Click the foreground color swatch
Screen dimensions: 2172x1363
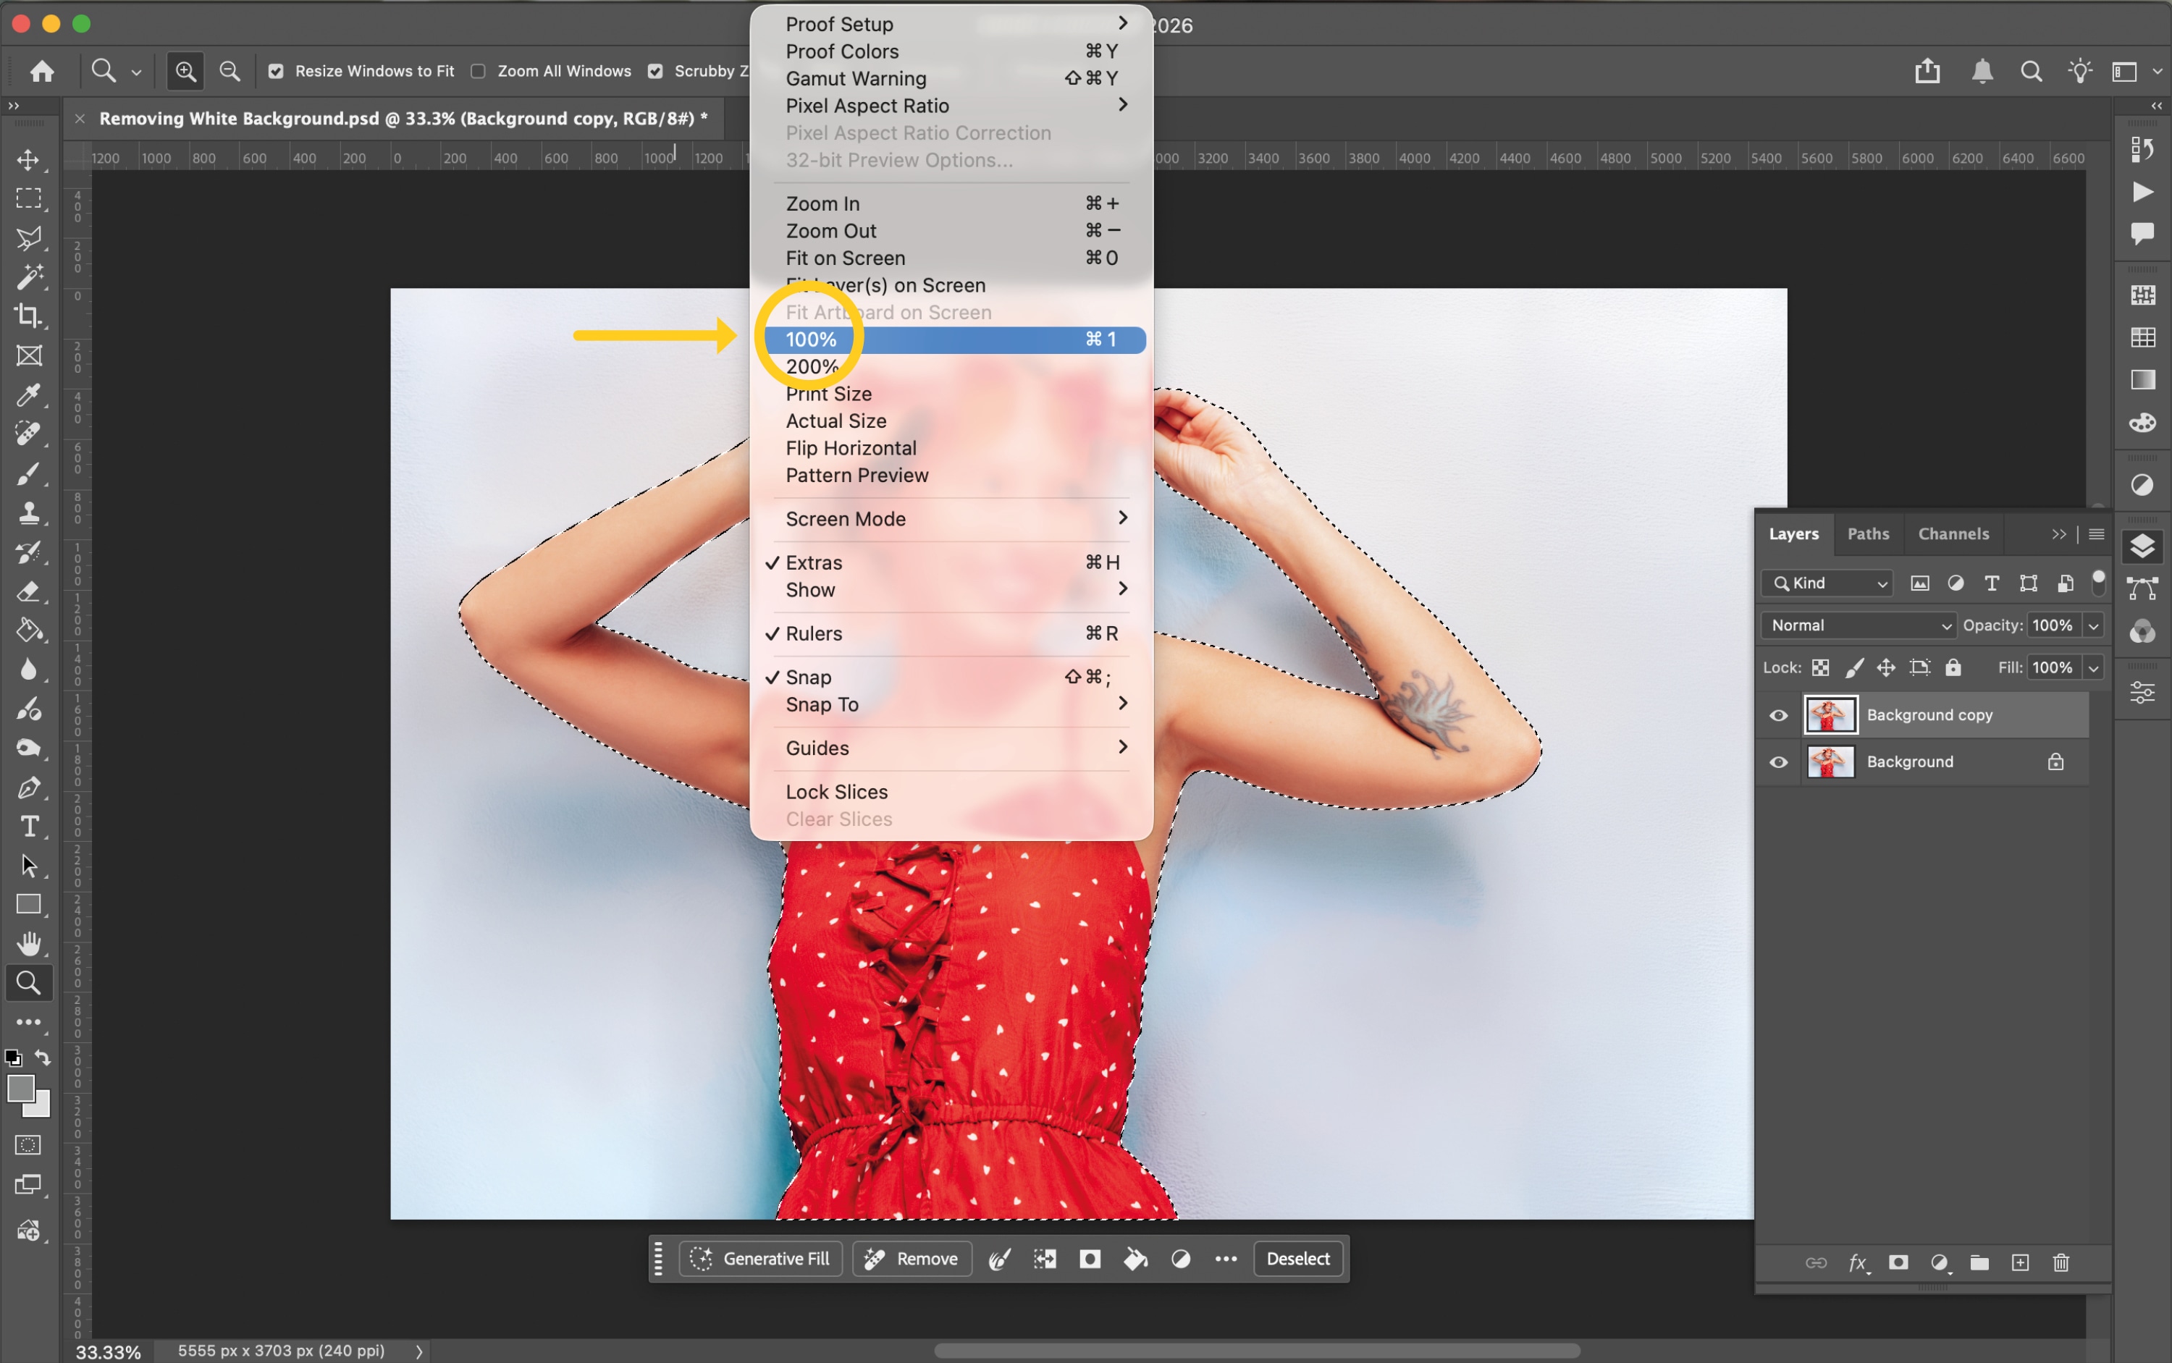[20, 1089]
